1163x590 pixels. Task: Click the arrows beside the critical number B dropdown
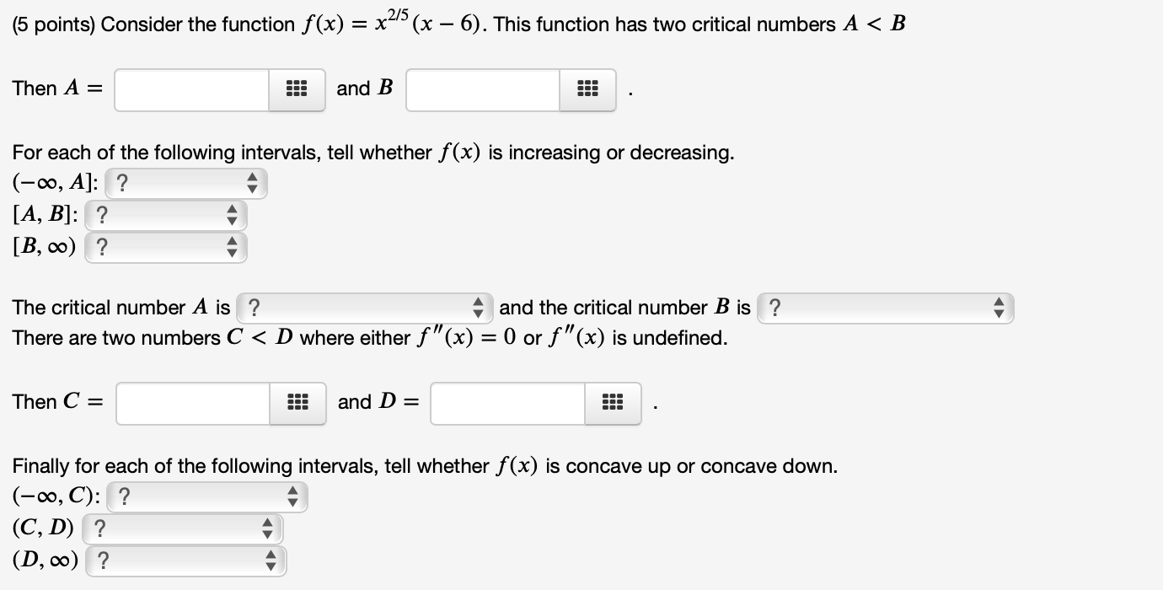pyautogui.click(x=1000, y=308)
